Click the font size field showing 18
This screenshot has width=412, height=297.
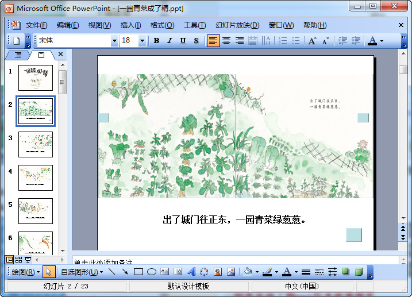pos(129,40)
